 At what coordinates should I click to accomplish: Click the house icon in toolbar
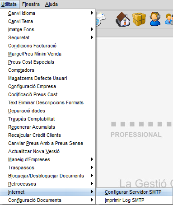123,19
